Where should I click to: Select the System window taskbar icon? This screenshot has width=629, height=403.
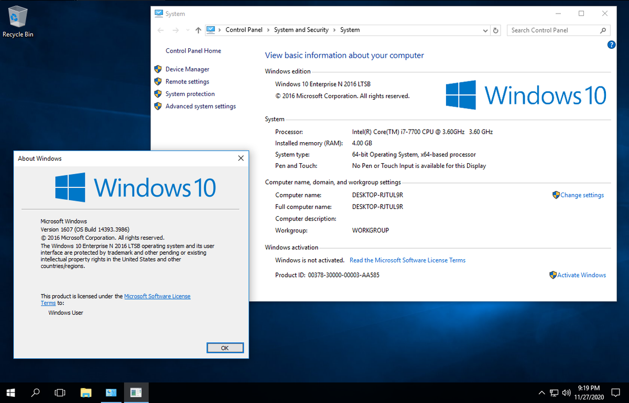111,392
